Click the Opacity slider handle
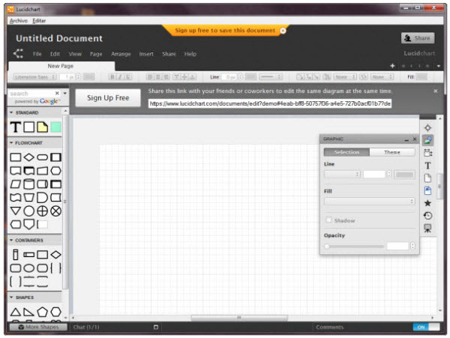 (x=327, y=246)
